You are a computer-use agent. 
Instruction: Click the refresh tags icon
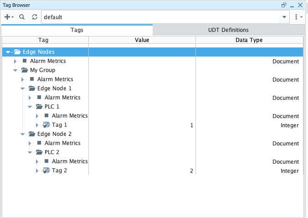coord(35,17)
